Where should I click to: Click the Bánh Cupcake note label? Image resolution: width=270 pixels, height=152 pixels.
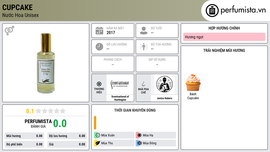pos(193,96)
